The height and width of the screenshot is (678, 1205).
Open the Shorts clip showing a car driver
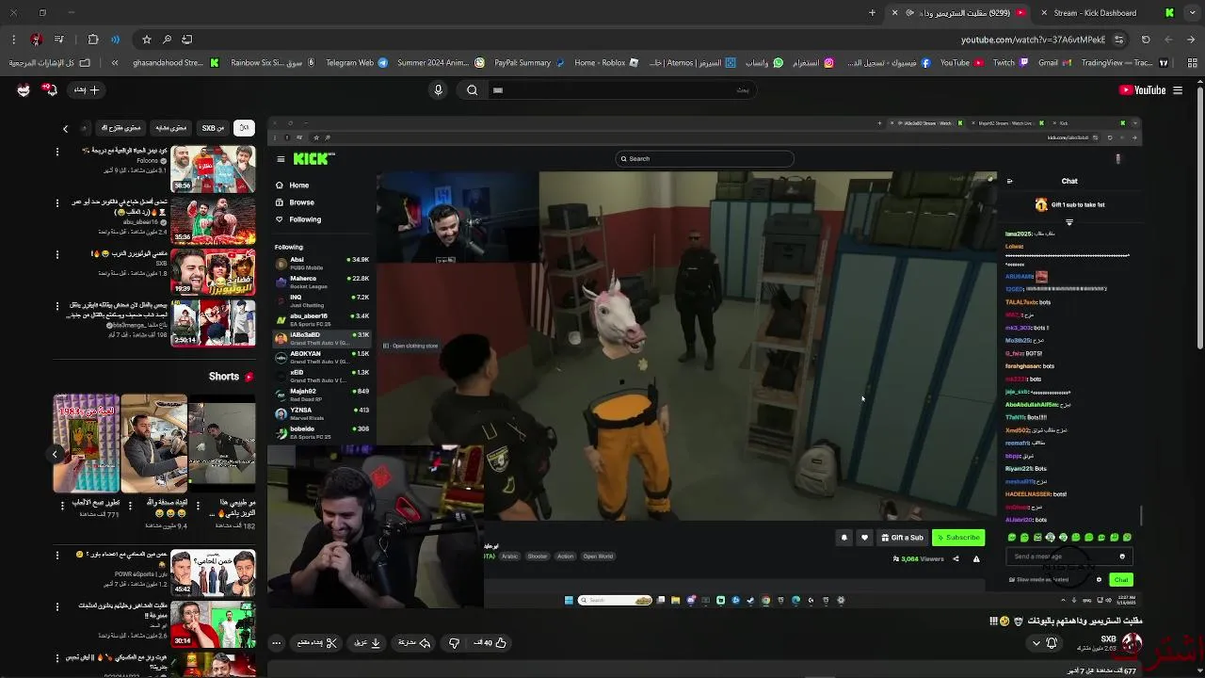(154, 444)
